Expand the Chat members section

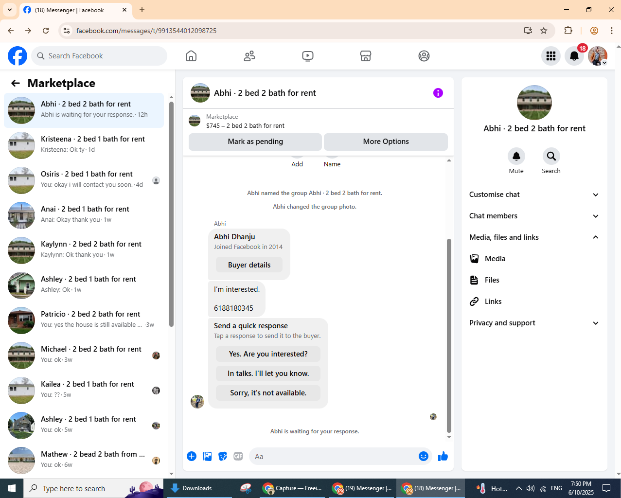[x=534, y=216]
